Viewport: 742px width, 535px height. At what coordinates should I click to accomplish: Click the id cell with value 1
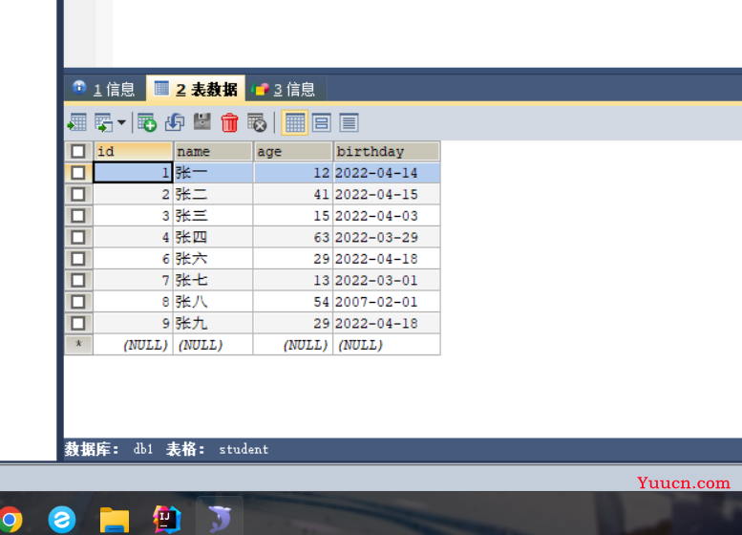(x=133, y=173)
